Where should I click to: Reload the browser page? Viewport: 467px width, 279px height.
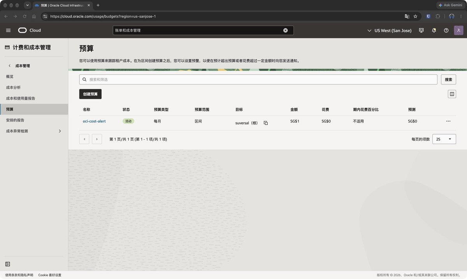[x=25, y=16]
